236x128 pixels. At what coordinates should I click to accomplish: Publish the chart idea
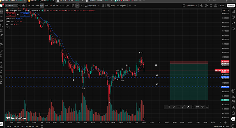click(231, 5)
